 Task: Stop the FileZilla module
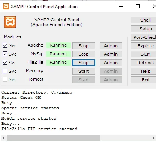click(x=84, y=63)
